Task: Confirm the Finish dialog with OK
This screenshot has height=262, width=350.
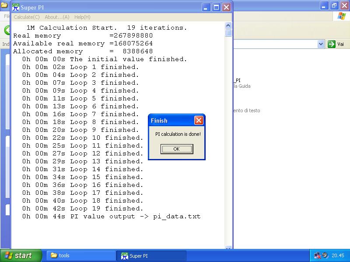Action: coord(177,149)
